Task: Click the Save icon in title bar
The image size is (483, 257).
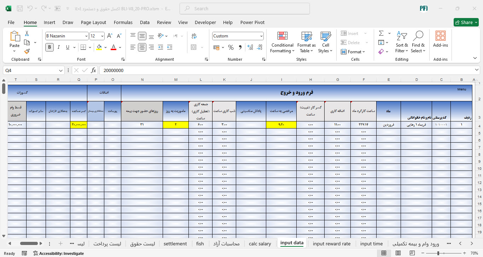Action: click(20, 8)
